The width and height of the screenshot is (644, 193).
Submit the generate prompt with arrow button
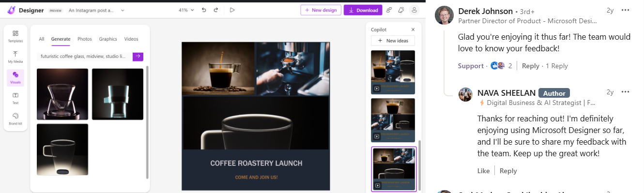pos(138,57)
